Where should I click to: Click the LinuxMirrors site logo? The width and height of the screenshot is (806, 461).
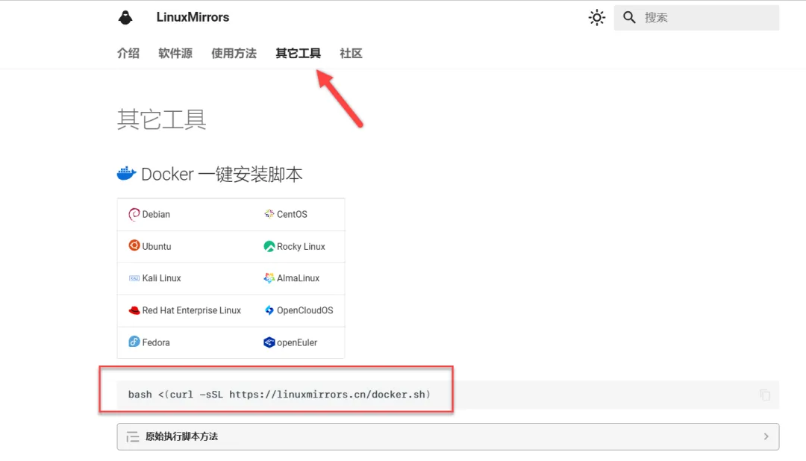[125, 16]
